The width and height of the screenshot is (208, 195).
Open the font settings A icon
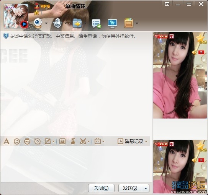[x=7, y=141]
